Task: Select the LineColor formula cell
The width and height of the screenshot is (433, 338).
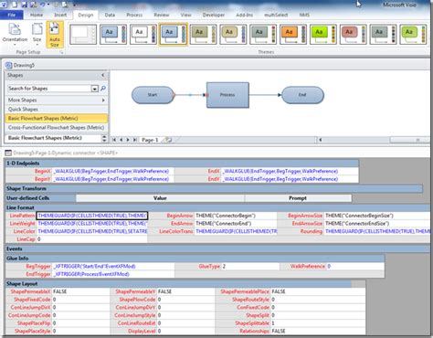Action: coord(92,231)
